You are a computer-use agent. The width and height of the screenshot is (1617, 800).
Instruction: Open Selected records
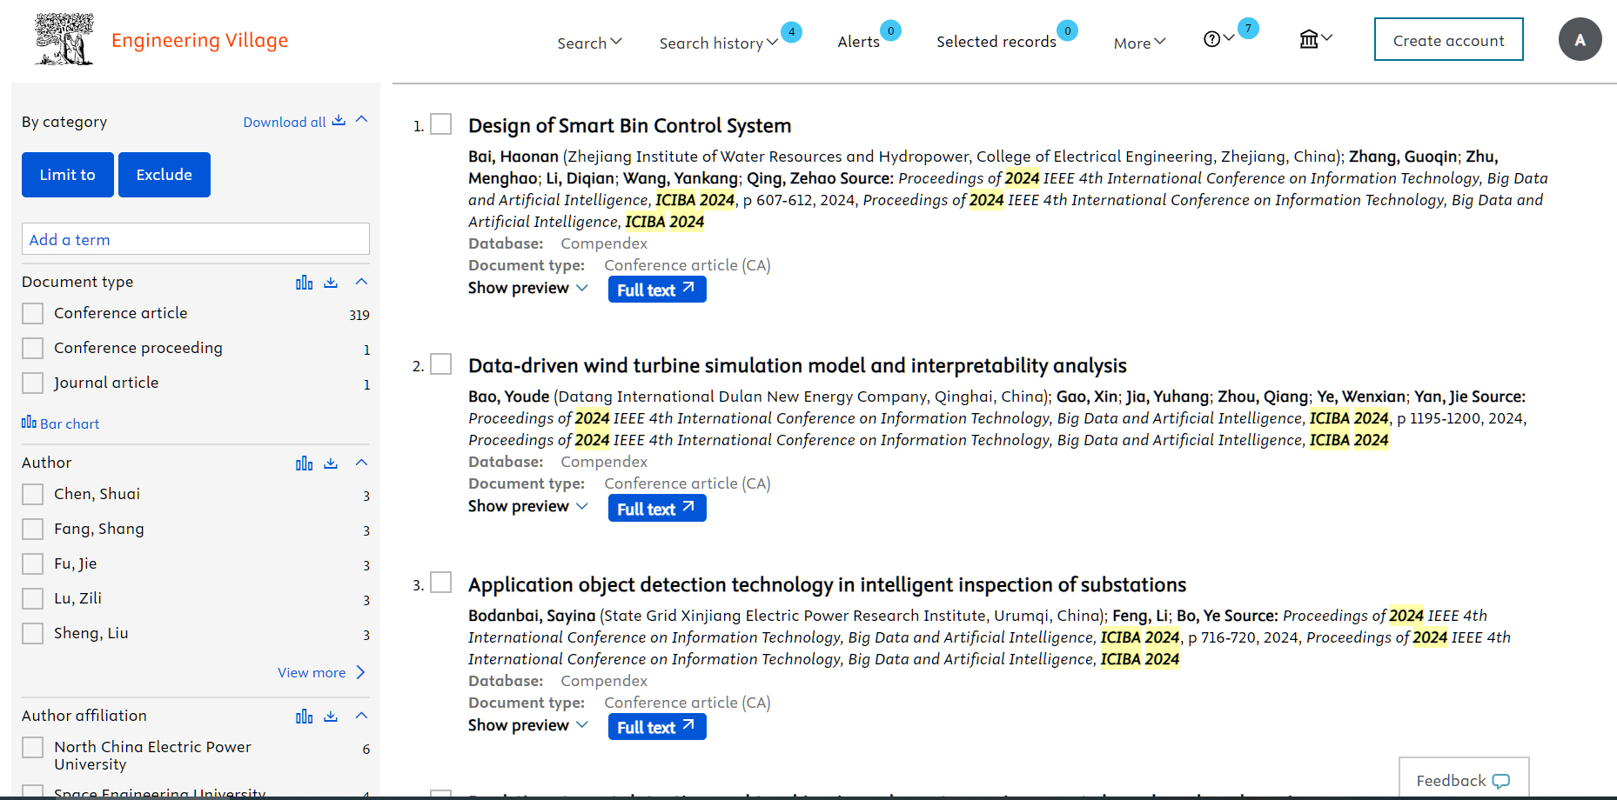pos(996,42)
